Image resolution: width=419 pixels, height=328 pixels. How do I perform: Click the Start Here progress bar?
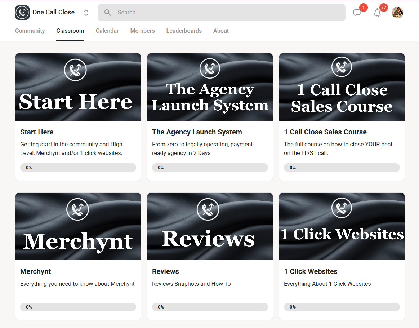pyautogui.click(x=78, y=168)
